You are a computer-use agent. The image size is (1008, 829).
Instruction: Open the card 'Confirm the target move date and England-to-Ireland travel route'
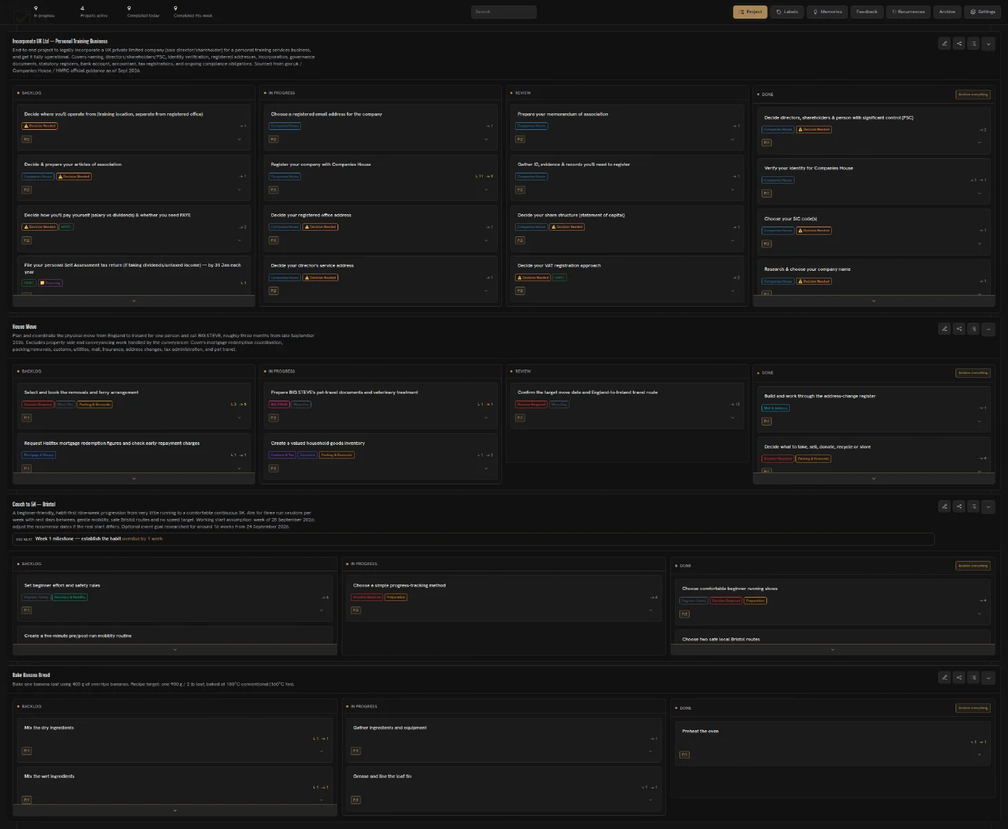point(627,406)
